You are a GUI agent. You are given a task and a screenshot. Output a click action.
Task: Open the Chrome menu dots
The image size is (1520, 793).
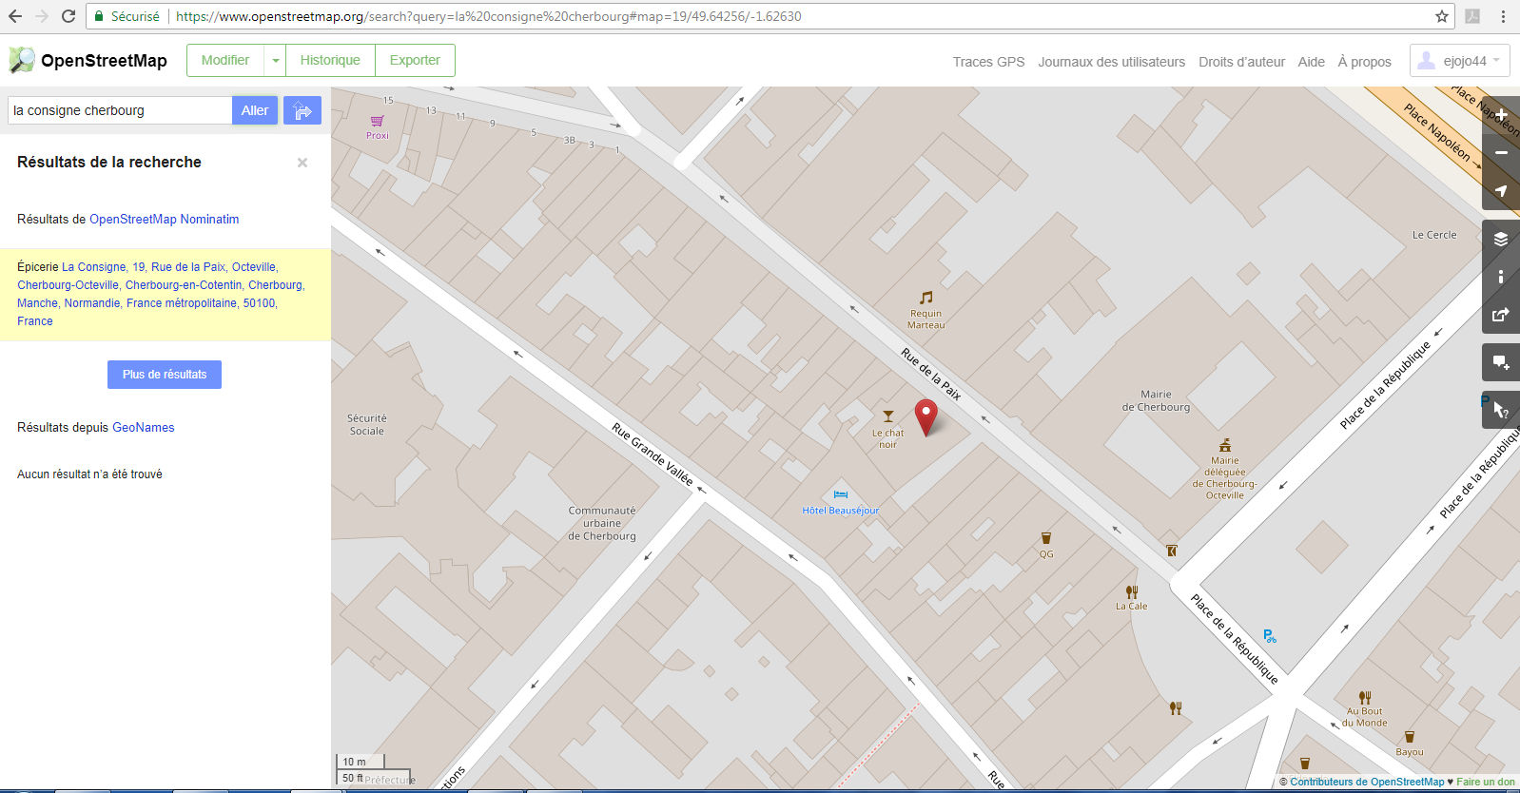[x=1503, y=16]
